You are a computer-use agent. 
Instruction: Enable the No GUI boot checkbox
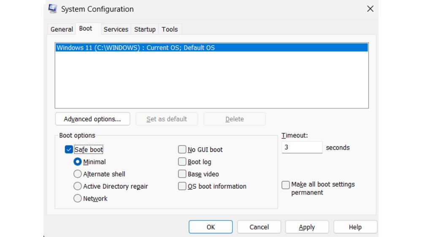click(182, 149)
